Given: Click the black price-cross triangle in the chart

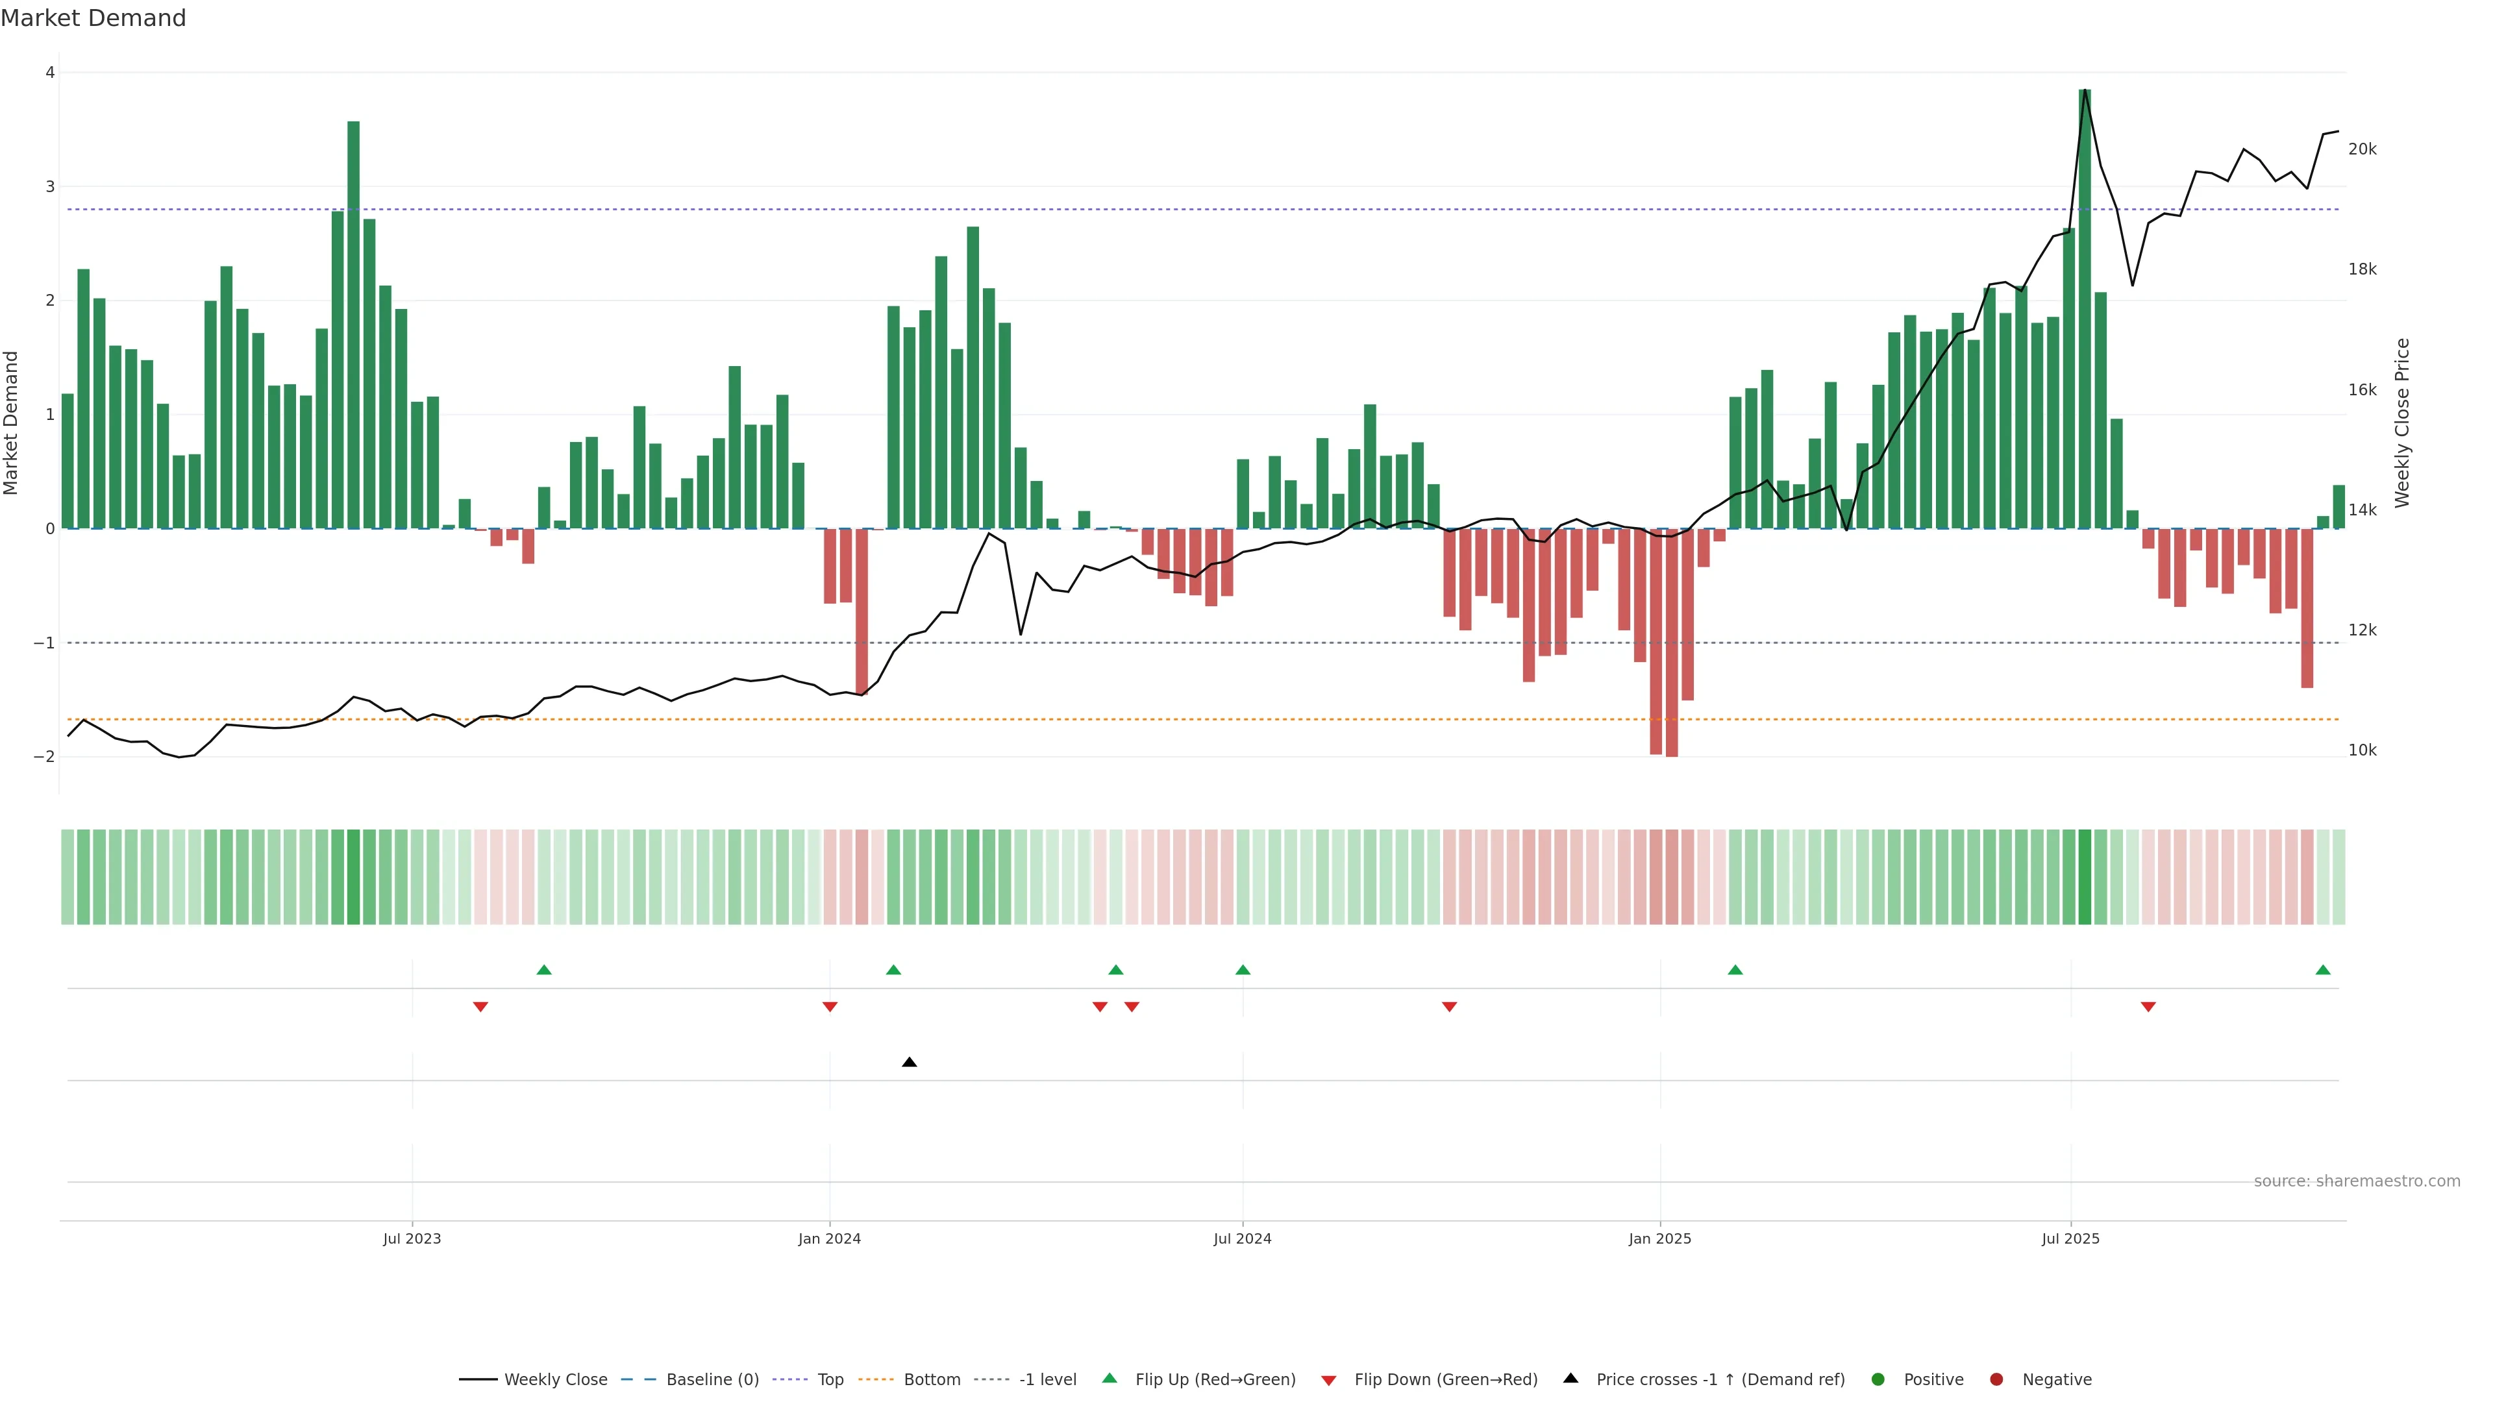Looking at the screenshot, I should (909, 1063).
